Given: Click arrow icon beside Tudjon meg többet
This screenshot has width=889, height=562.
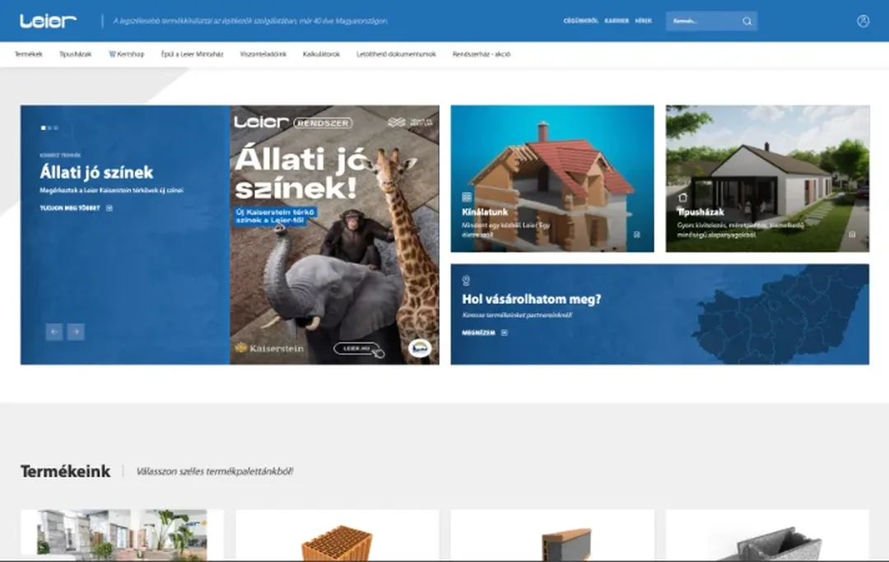Looking at the screenshot, I should [x=109, y=208].
